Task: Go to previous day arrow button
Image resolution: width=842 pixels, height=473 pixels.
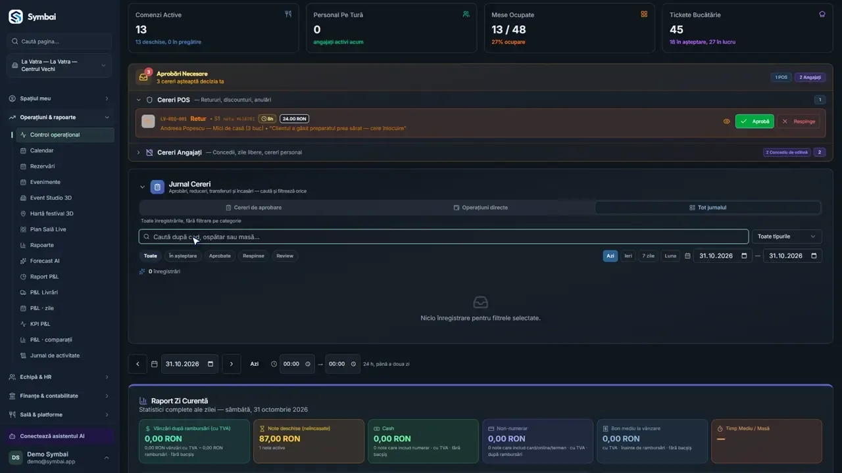Action: (x=137, y=364)
